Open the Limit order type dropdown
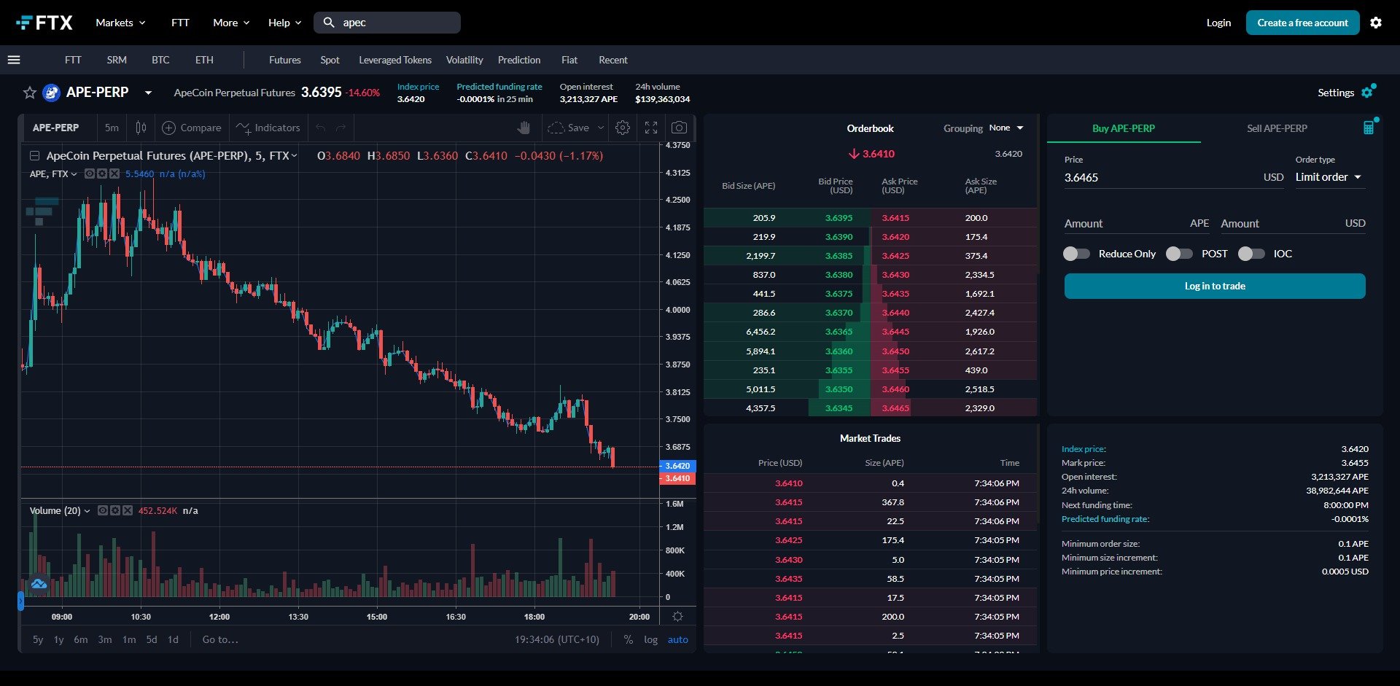This screenshot has width=1400, height=686. [x=1329, y=177]
